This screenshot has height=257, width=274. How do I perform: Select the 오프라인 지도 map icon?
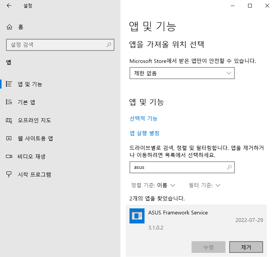coord(9,120)
